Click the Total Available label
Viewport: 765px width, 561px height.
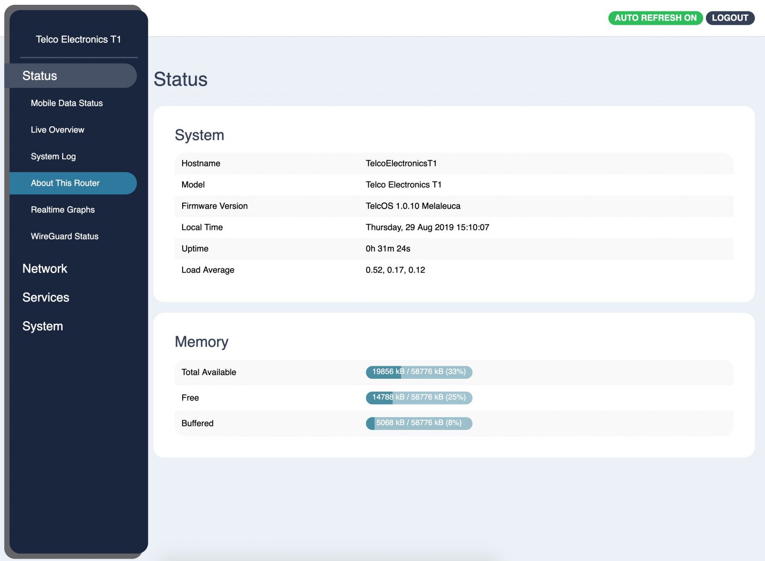(x=209, y=372)
